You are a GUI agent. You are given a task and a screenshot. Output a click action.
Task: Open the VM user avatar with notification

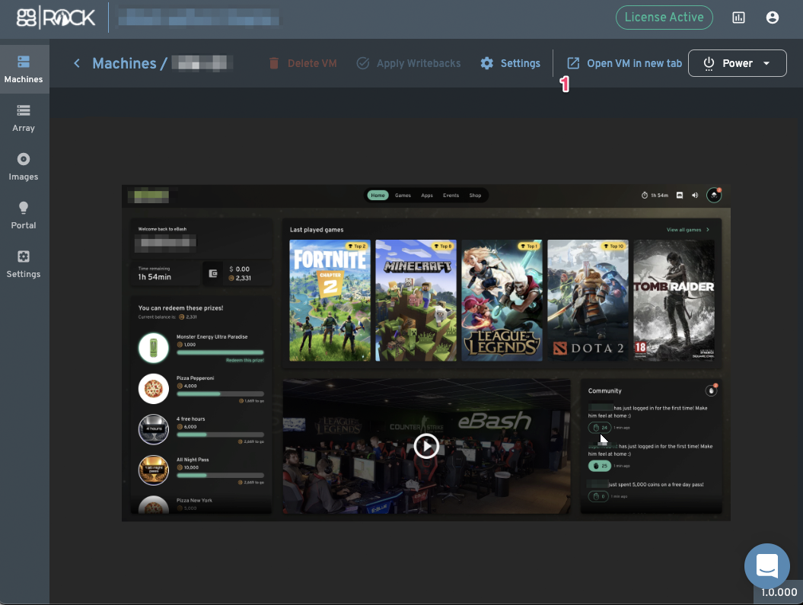tap(714, 195)
